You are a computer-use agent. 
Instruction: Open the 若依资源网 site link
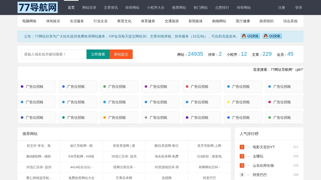[x=124, y=146]
